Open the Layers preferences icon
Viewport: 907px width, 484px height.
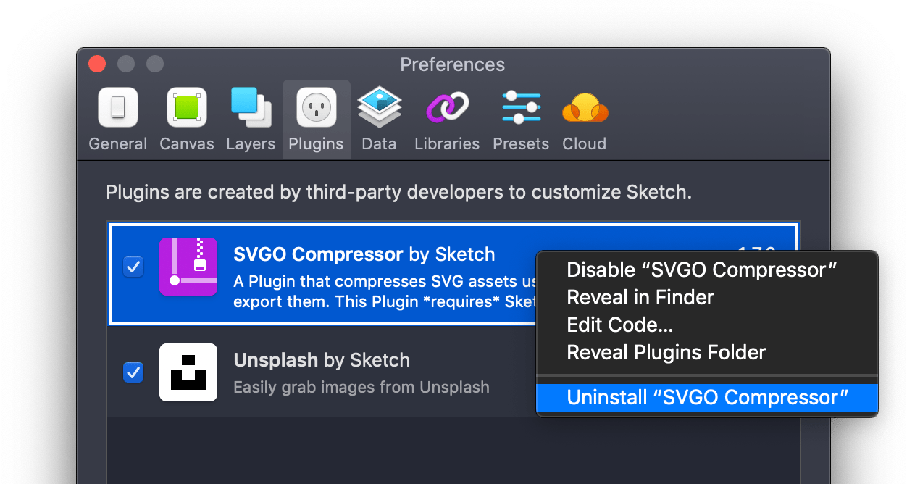point(250,107)
